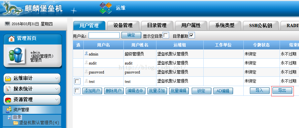Click the 批量添加 button
The width and height of the screenshot is (299, 128).
click(x=157, y=91)
